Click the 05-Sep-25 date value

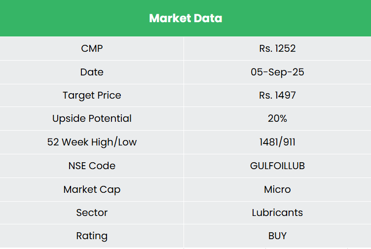tap(277, 72)
